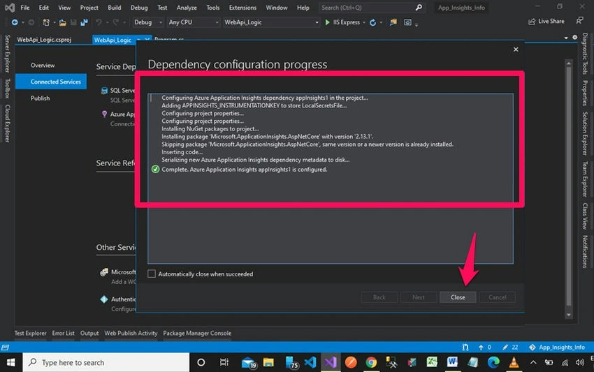Switch to the WebApi_Logic.csproj tab
This screenshot has width=594, height=372.
tap(44, 39)
